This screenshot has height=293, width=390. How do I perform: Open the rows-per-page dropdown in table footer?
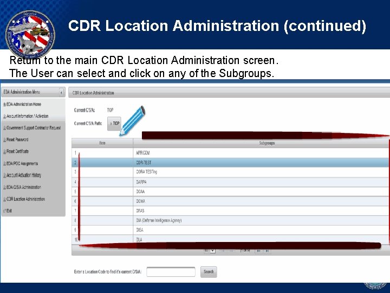tap(210, 251)
